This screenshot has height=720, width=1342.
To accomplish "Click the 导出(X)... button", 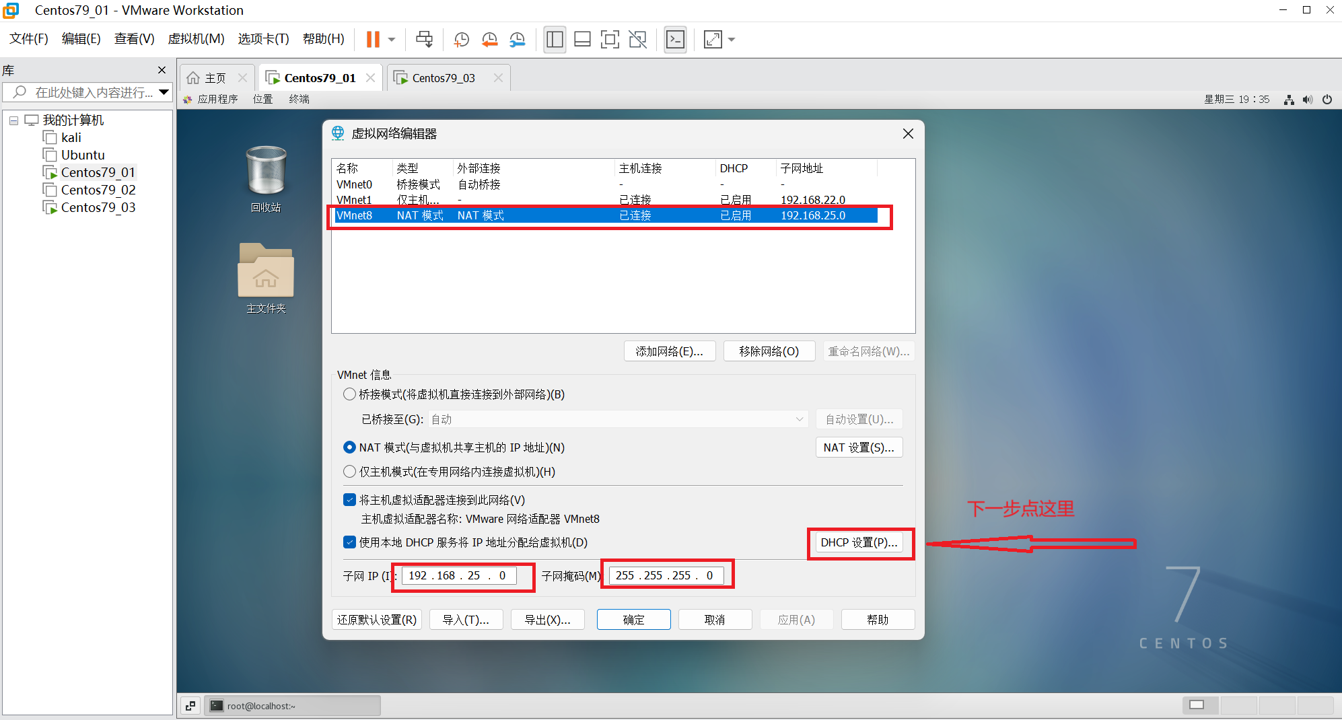I will tap(547, 620).
